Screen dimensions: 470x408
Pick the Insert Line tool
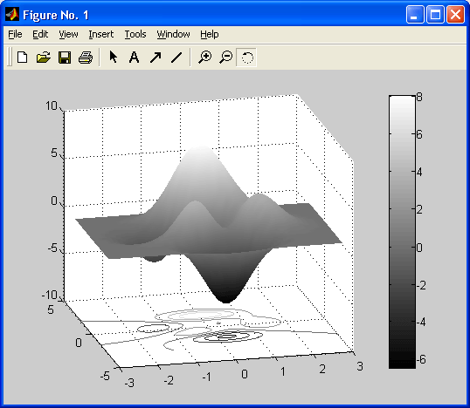(x=176, y=58)
